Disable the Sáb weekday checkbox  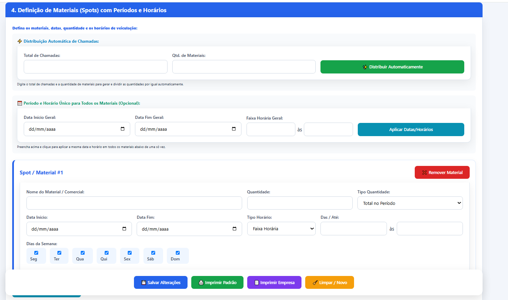(x=153, y=253)
